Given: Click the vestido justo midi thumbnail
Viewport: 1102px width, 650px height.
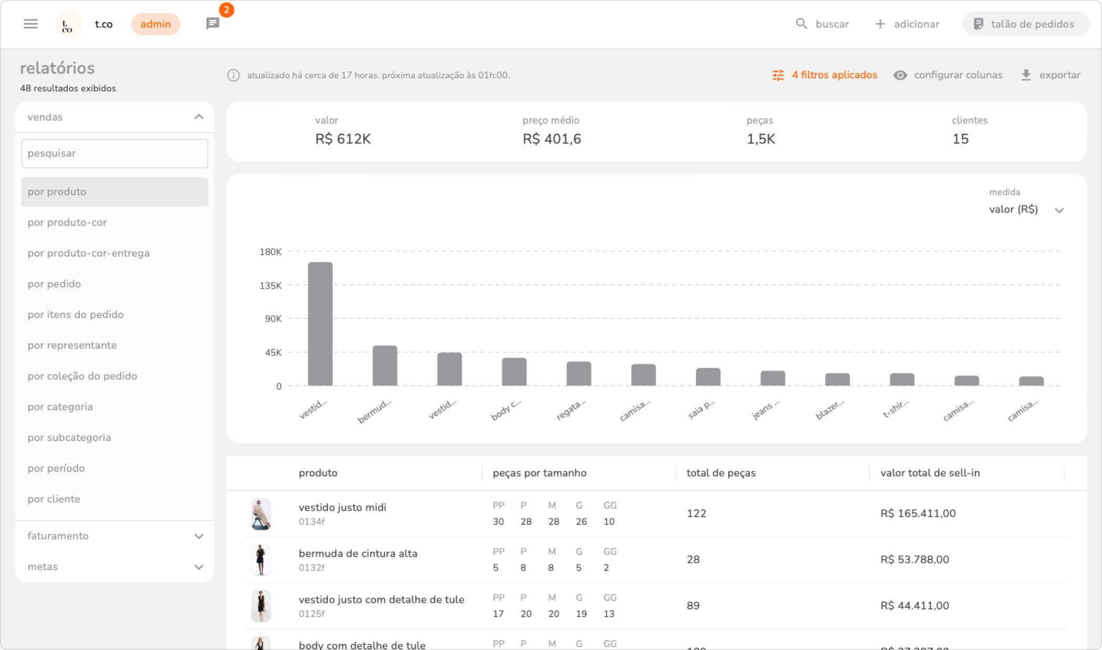Looking at the screenshot, I should (261, 514).
